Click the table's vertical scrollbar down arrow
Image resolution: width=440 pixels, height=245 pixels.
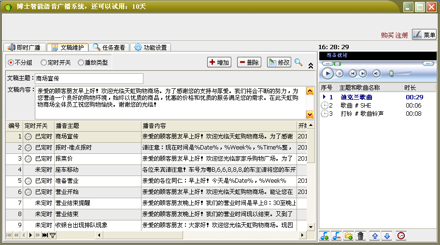pyautogui.click(x=311, y=227)
